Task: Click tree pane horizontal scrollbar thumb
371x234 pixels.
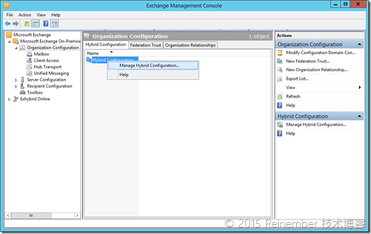Action: tap(31, 216)
